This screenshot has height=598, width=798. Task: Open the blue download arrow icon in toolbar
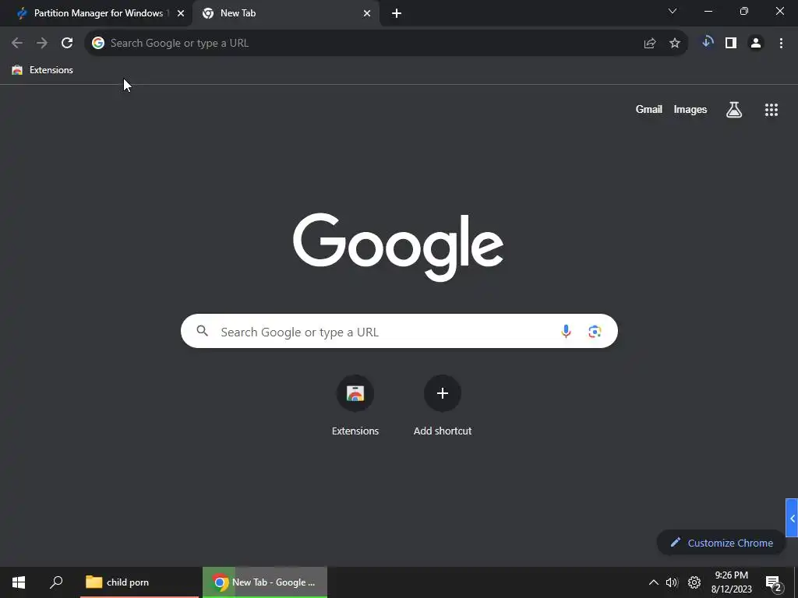707,43
